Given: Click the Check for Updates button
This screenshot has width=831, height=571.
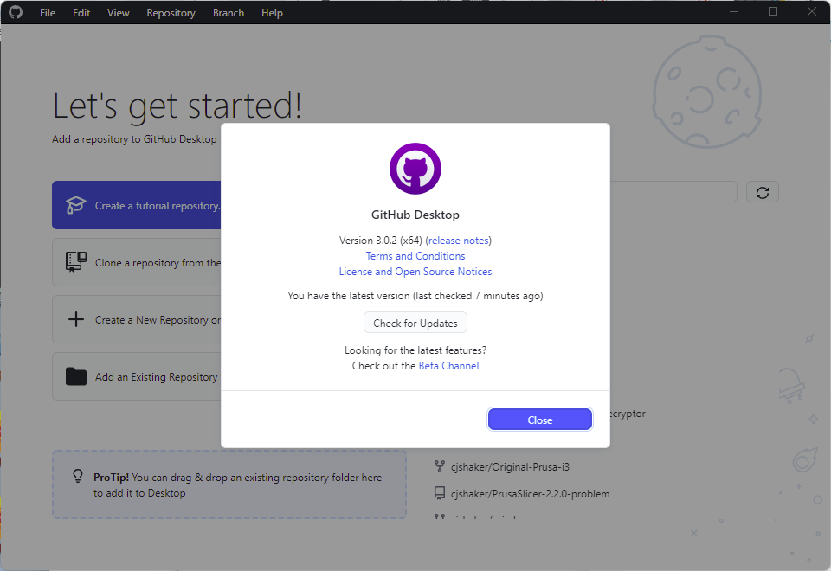Looking at the screenshot, I should pos(415,323).
